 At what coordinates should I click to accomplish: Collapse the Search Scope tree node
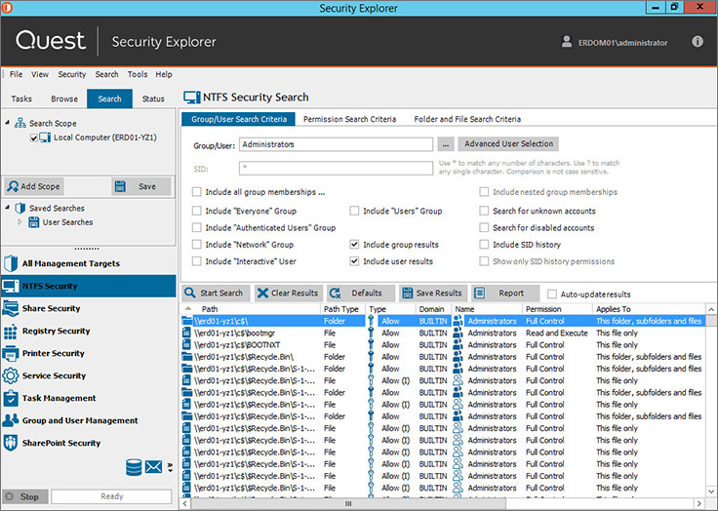pyautogui.click(x=8, y=122)
